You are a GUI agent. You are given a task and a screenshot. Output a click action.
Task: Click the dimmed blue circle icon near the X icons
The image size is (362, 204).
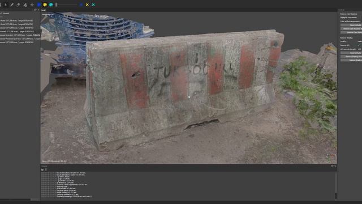(x=81, y=5)
